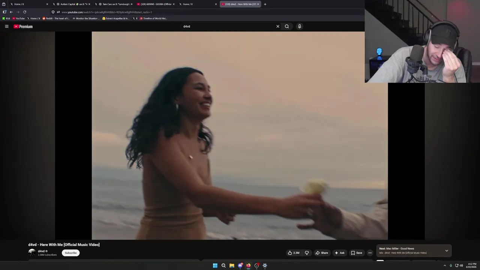Click the 2.38M subscribers count

coord(47,255)
